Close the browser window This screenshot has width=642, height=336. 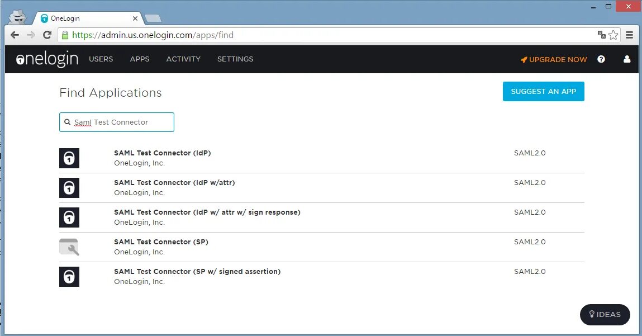click(x=629, y=6)
